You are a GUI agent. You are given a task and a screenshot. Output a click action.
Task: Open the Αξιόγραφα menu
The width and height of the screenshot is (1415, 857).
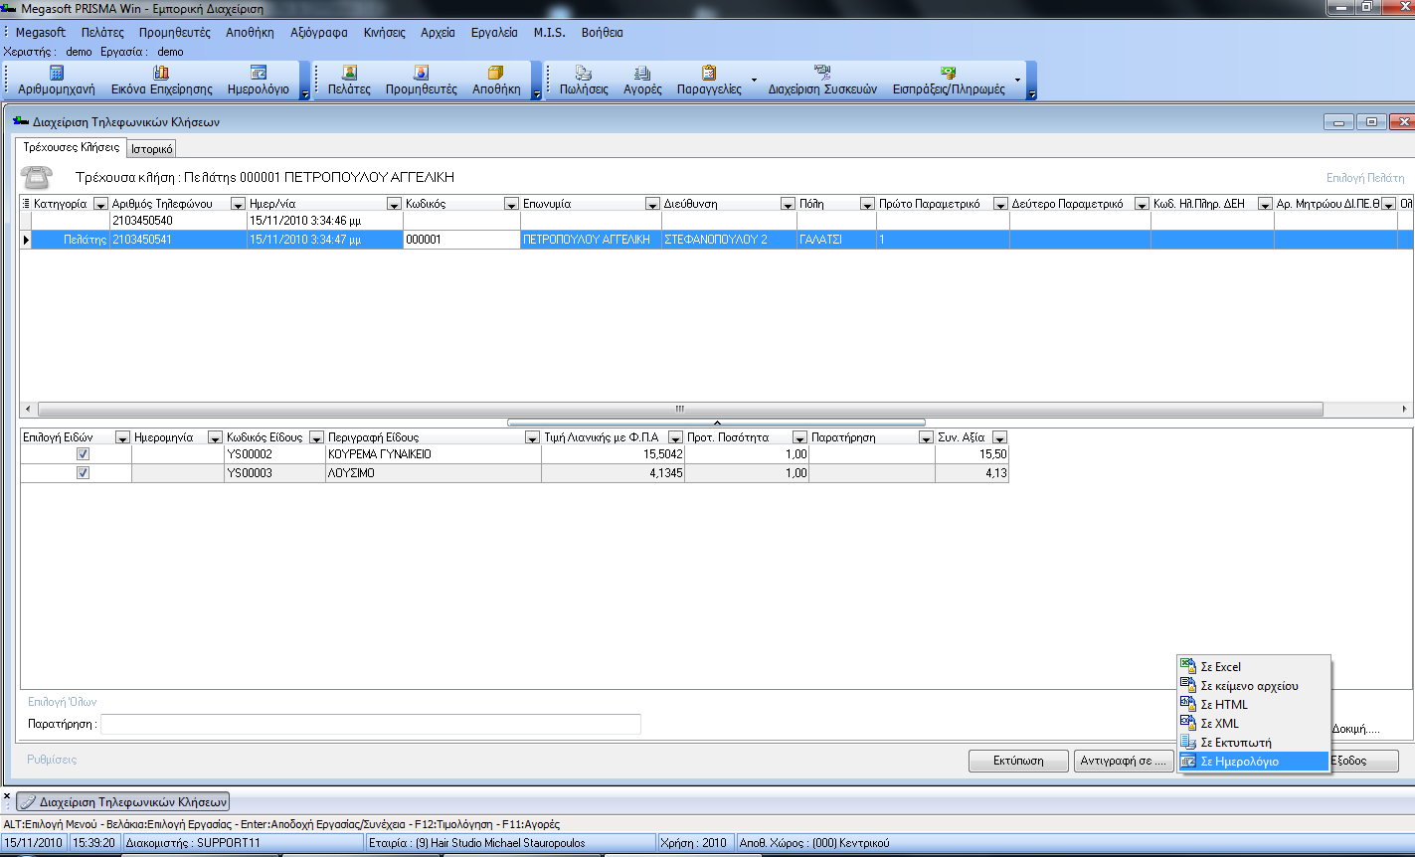[x=319, y=32]
